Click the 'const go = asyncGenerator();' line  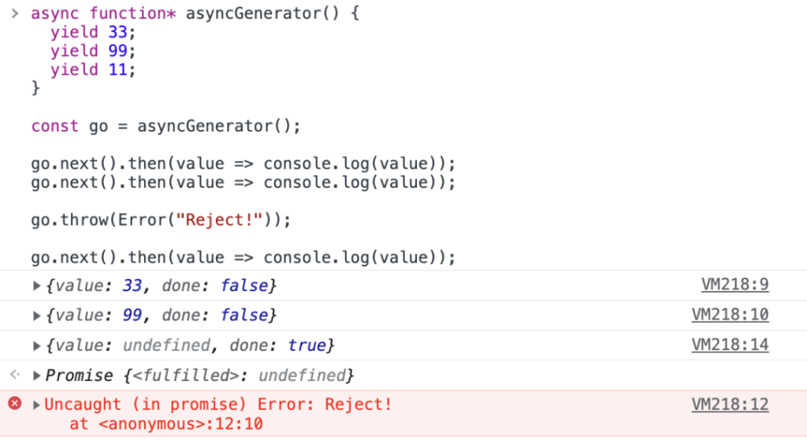coord(165,126)
